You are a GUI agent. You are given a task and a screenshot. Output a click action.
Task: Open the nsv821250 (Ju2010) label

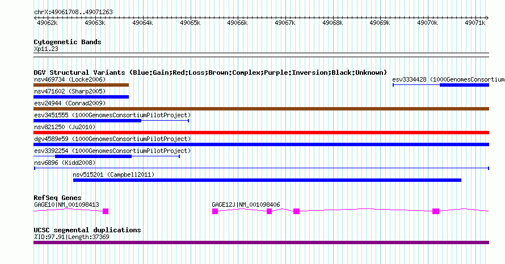point(65,127)
